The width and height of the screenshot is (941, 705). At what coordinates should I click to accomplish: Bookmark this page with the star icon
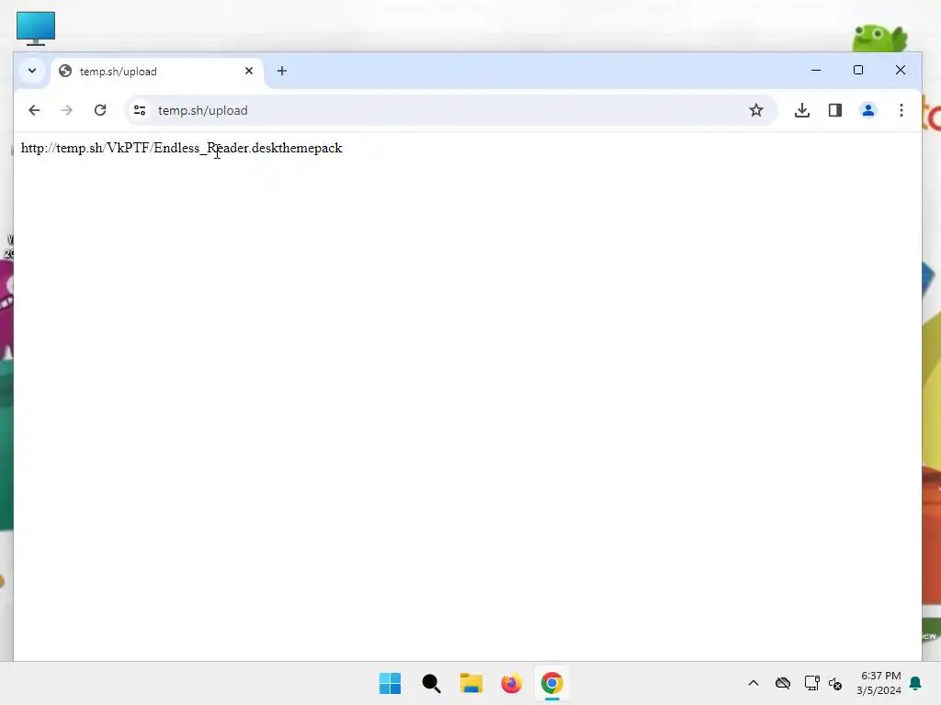point(756,110)
